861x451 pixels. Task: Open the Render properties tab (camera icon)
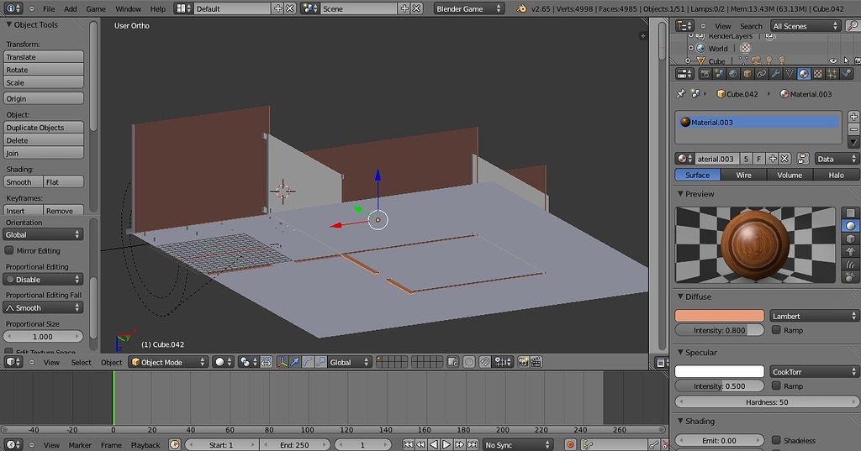click(x=705, y=74)
